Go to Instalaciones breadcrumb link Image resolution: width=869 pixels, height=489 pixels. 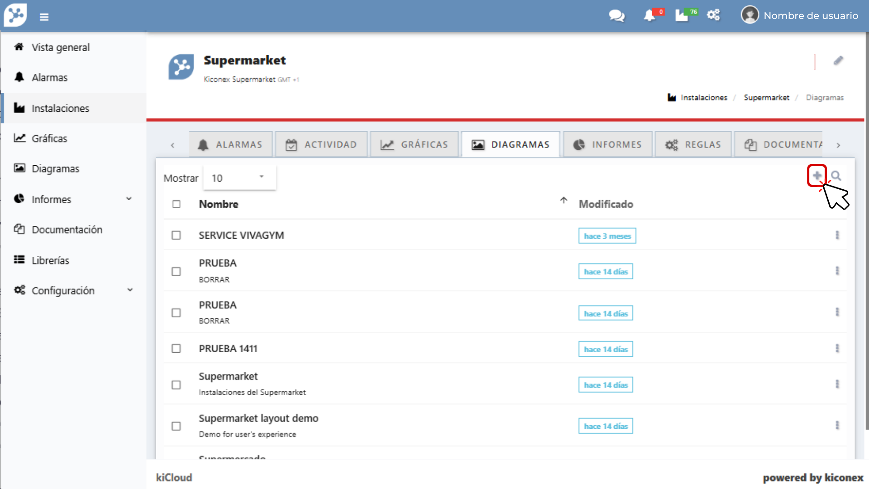703,98
